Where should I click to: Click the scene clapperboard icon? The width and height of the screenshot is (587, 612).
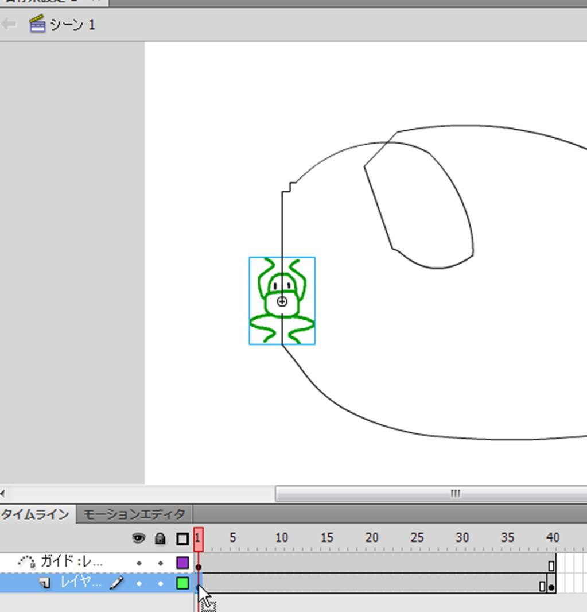(x=37, y=24)
